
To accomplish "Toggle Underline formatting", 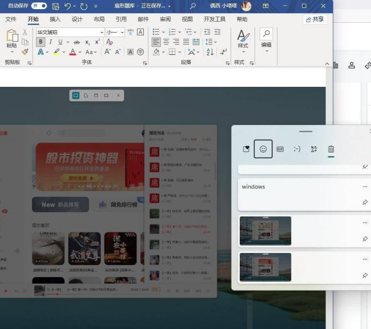I will tap(61, 42).
